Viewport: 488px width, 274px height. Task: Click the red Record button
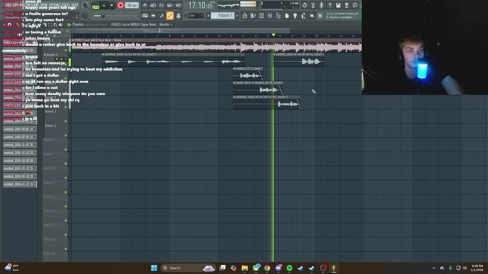pos(120,5)
